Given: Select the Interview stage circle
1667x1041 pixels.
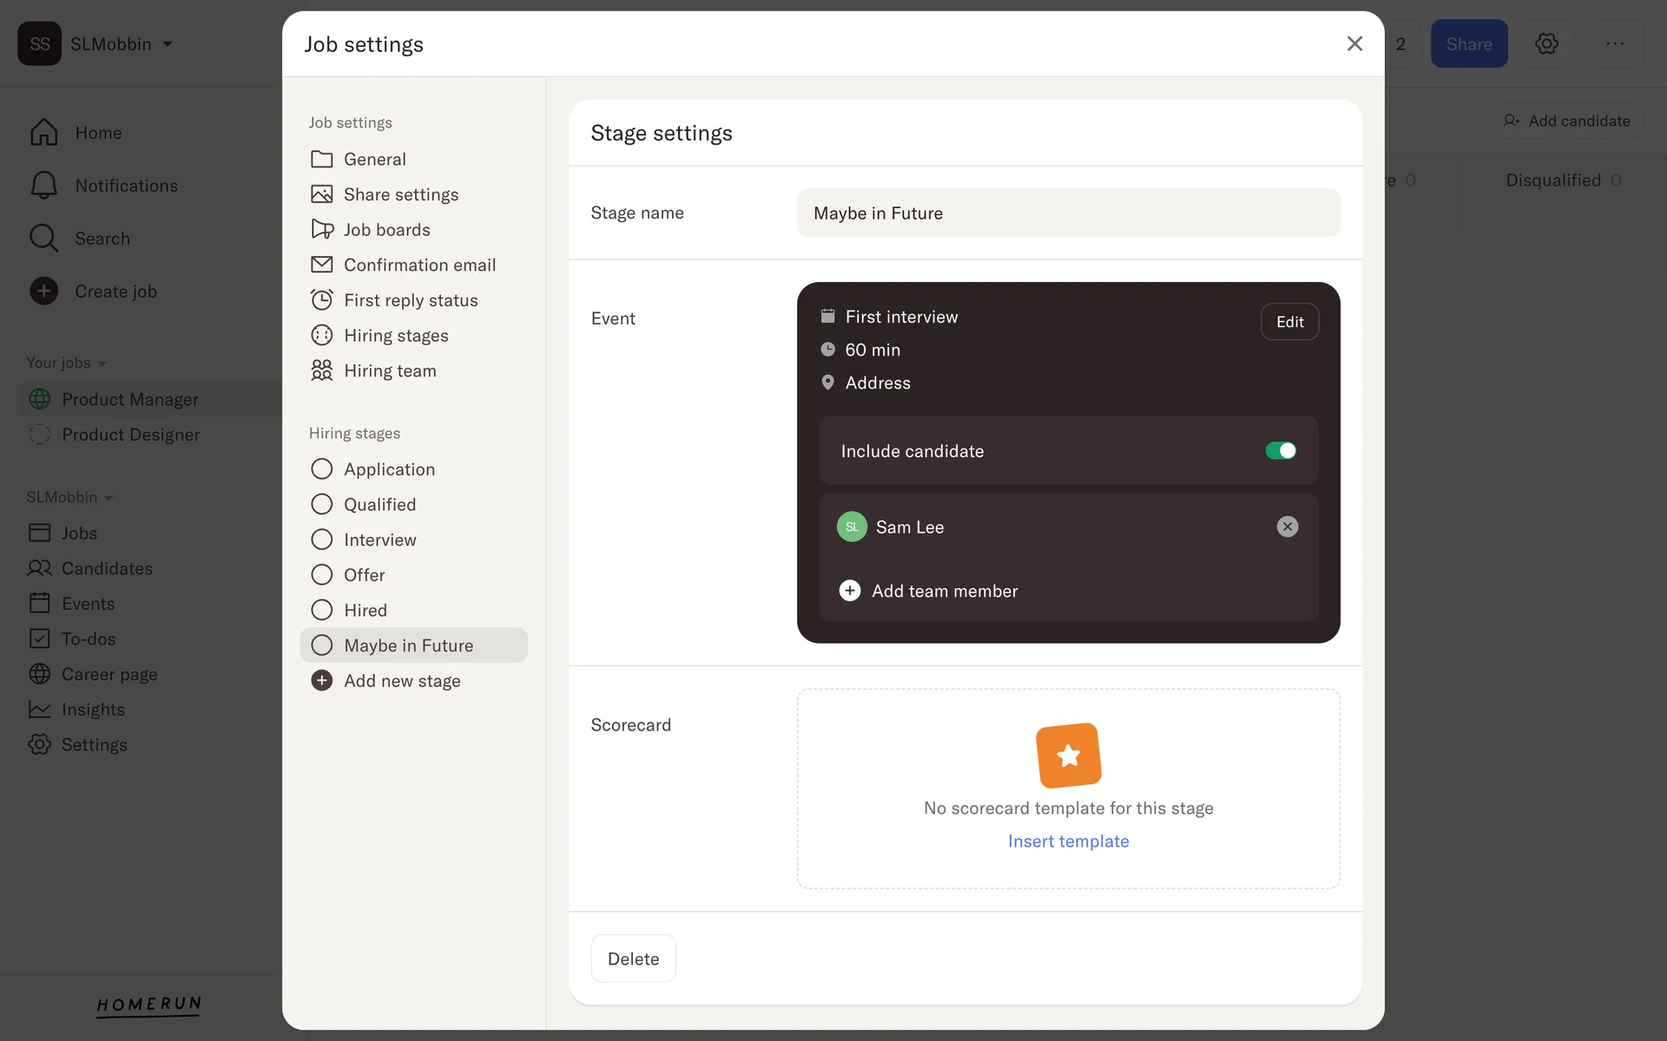Looking at the screenshot, I should [x=321, y=540].
